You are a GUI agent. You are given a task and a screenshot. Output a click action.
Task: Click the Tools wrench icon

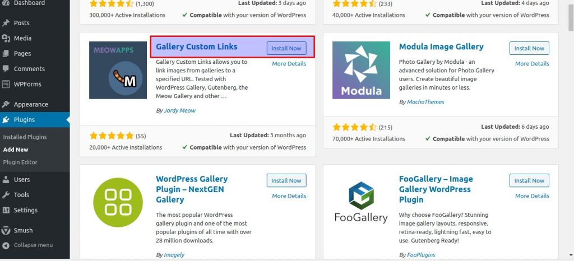pos(6,195)
